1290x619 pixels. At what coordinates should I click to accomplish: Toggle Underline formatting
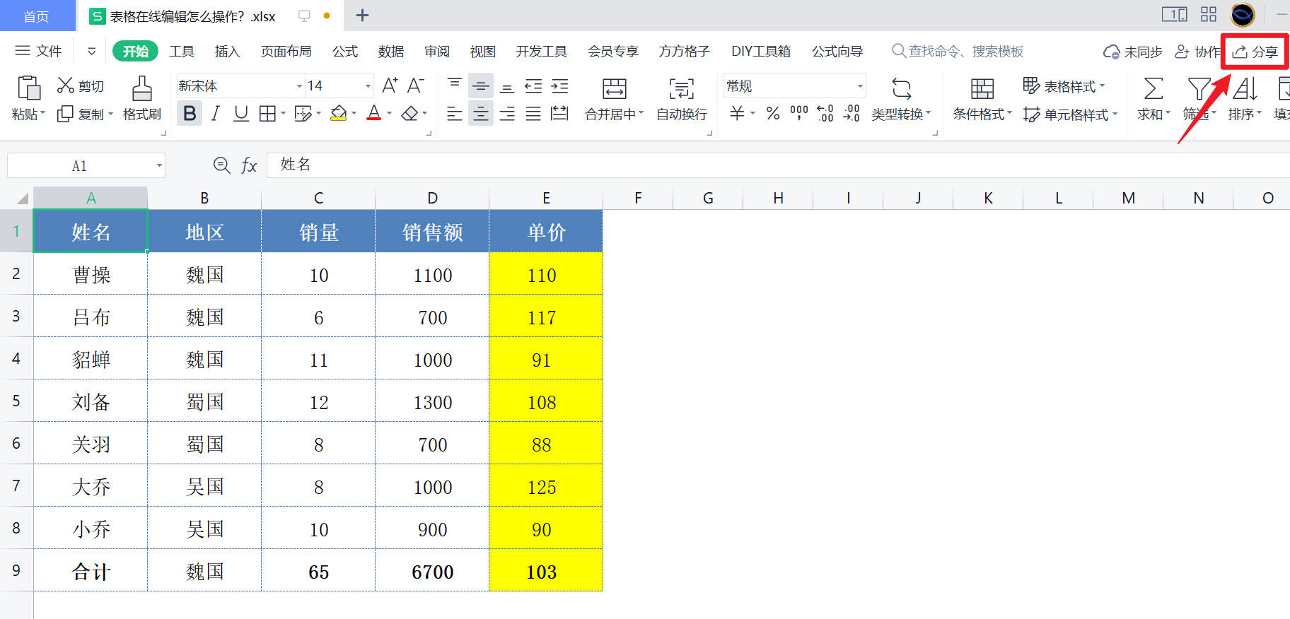pyautogui.click(x=241, y=114)
